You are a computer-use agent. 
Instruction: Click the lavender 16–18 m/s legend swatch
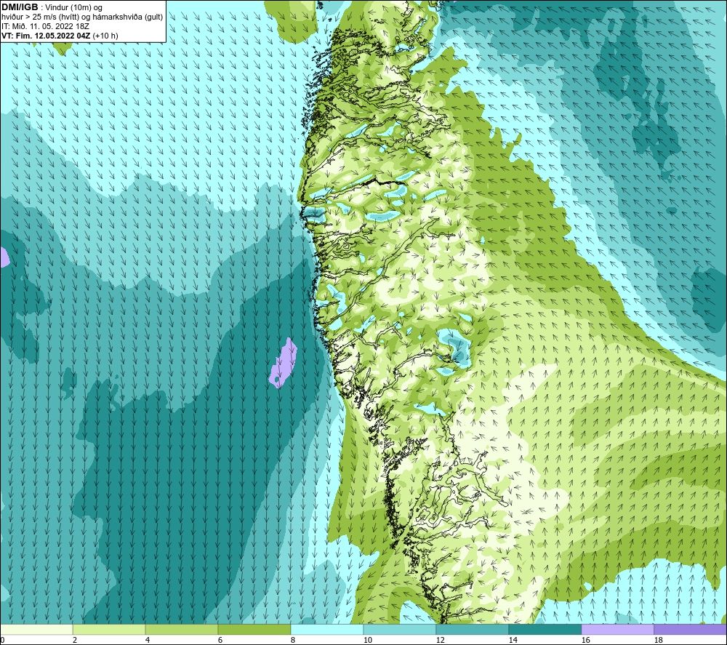(x=617, y=629)
